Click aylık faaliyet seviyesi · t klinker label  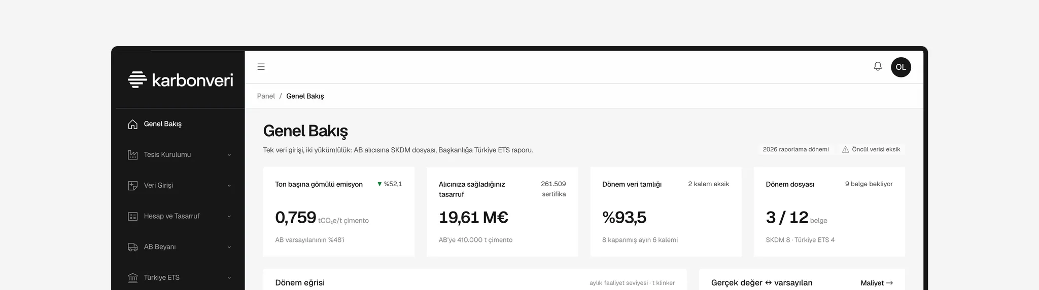(632, 283)
